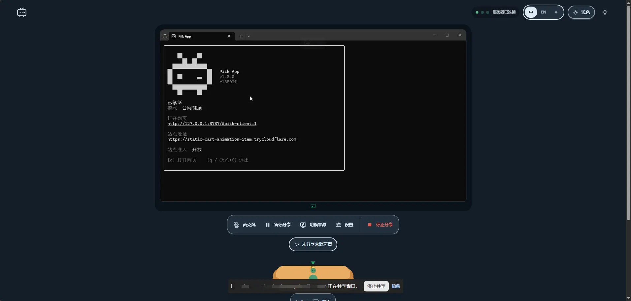The width and height of the screenshot is (631, 301).
Task: Open 设置 settings in share toolbar
Action: click(x=344, y=225)
